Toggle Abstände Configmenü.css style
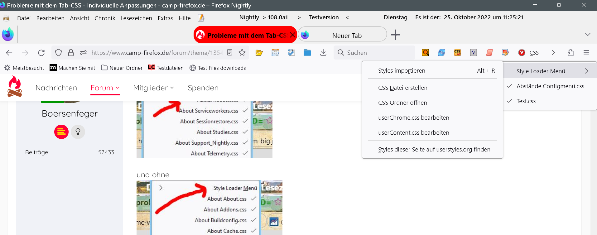The width and height of the screenshot is (597, 235). tap(550, 86)
